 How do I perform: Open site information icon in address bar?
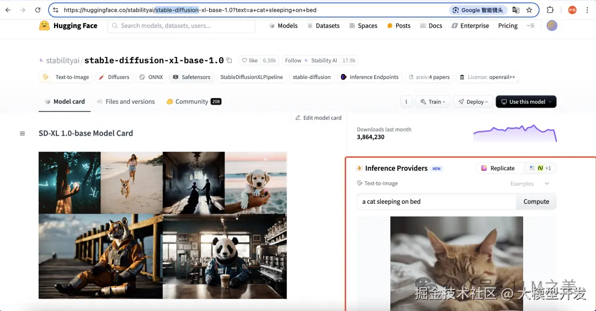[x=56, y=10]
